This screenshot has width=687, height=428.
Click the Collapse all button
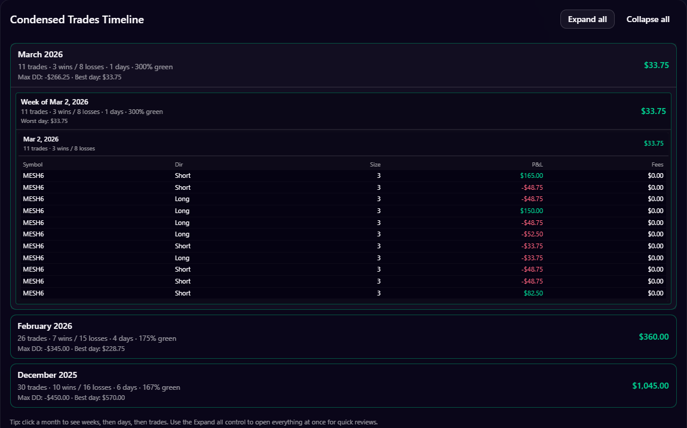pyautogui.click(x=648, y=19)
